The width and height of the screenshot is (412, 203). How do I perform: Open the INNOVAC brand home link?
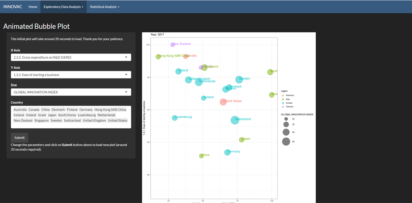[13, 7]
